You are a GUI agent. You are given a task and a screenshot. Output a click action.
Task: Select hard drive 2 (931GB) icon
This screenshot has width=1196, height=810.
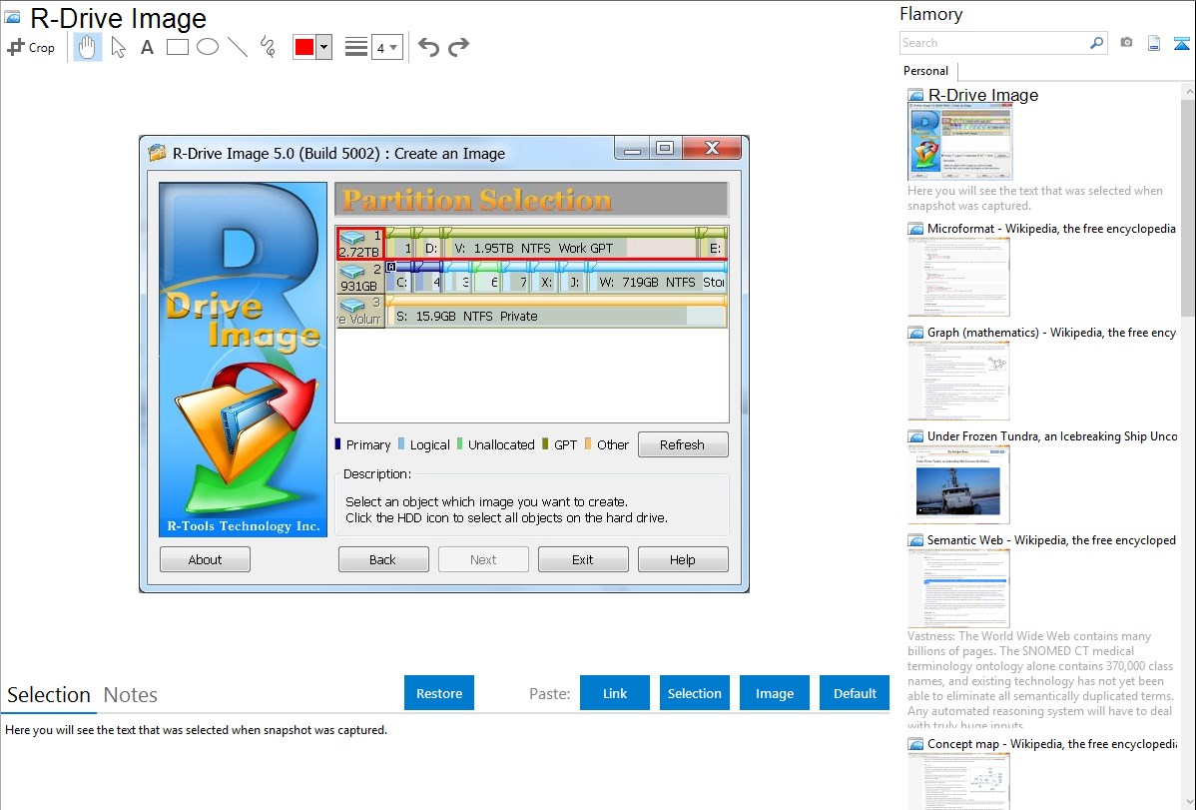(359, 278)
